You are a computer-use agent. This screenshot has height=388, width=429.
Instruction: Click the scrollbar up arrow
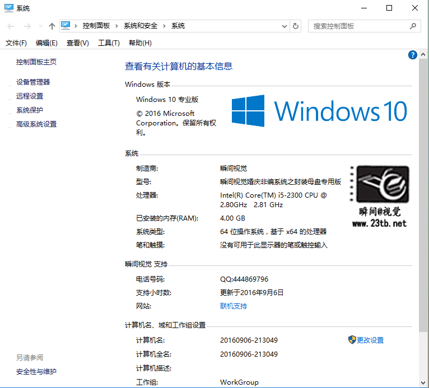[x=423, y=55]
